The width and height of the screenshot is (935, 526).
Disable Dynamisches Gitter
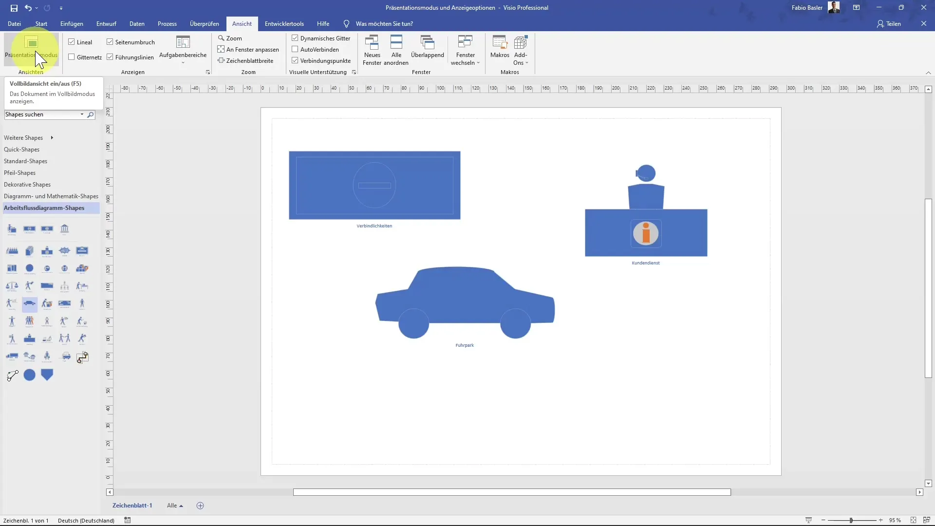point(295,38)
